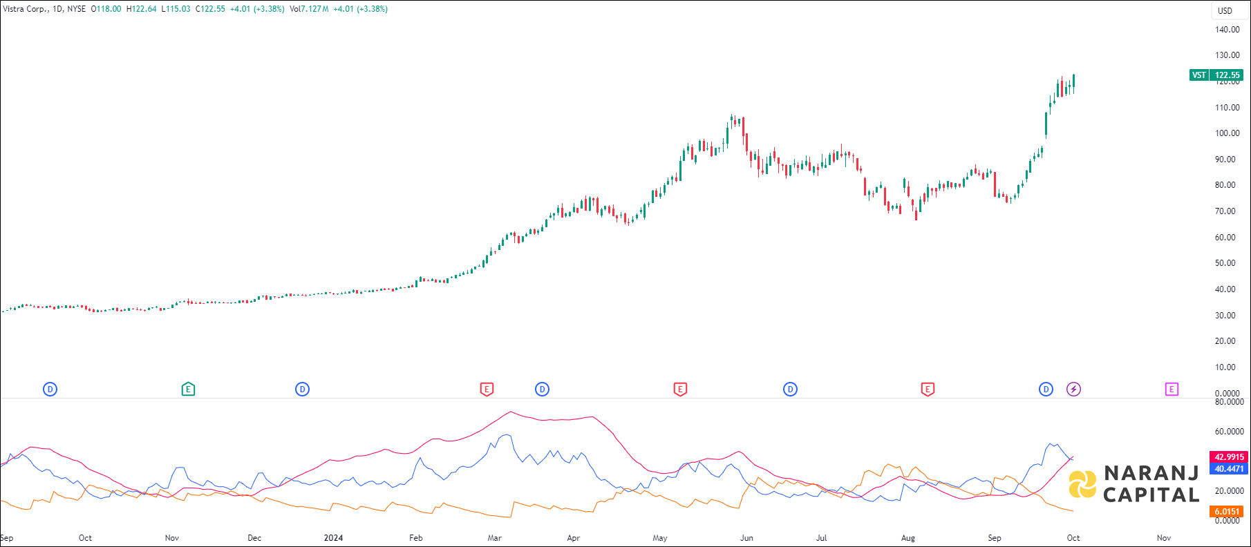Click the 100.00 level on the price axis
The image size is (1251, 547).
(1227, 133)
